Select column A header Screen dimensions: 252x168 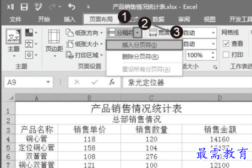point(37,98)
